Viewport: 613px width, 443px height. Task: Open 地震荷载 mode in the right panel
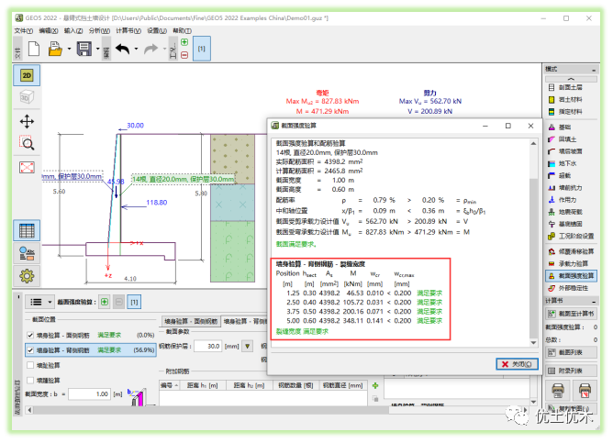[x=570, y=212]
